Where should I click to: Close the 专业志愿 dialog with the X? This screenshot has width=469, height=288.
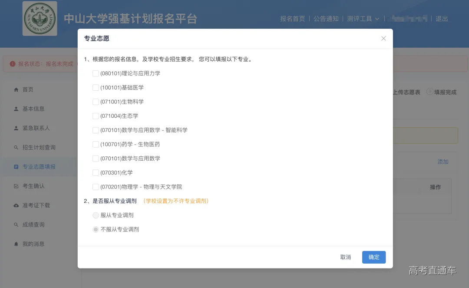383,38
